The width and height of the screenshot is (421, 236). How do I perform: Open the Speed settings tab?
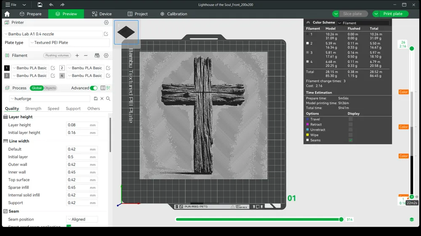point(53,108)
